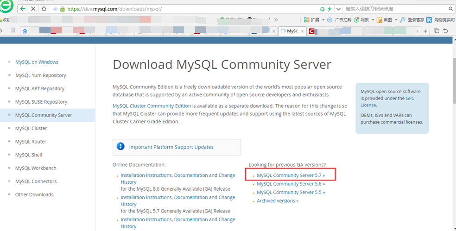The width and height of the screenshot is (456, 231).
Task: Click the 'Online Documentation:' label
Action: click(139, 164)
